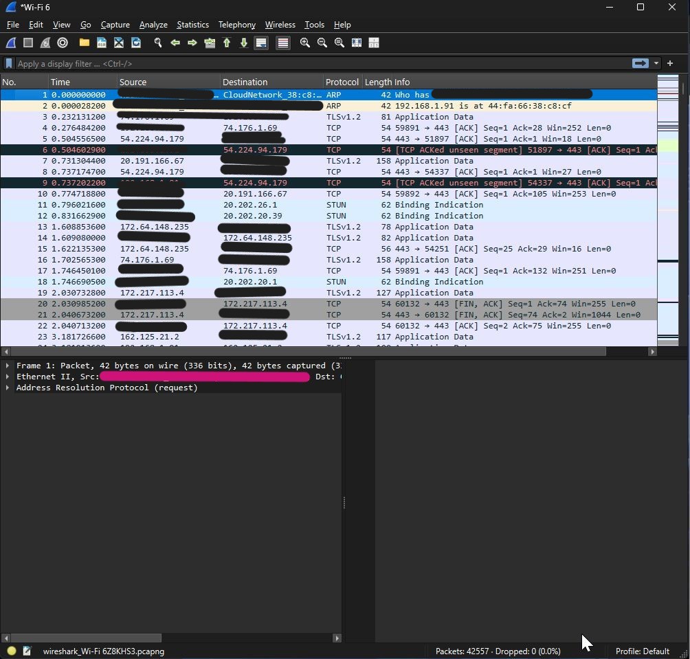The width and height of the screenshot is (690, 659).
Task: Expand the Frame 1 tree node
Action: [x=8, y=366]
